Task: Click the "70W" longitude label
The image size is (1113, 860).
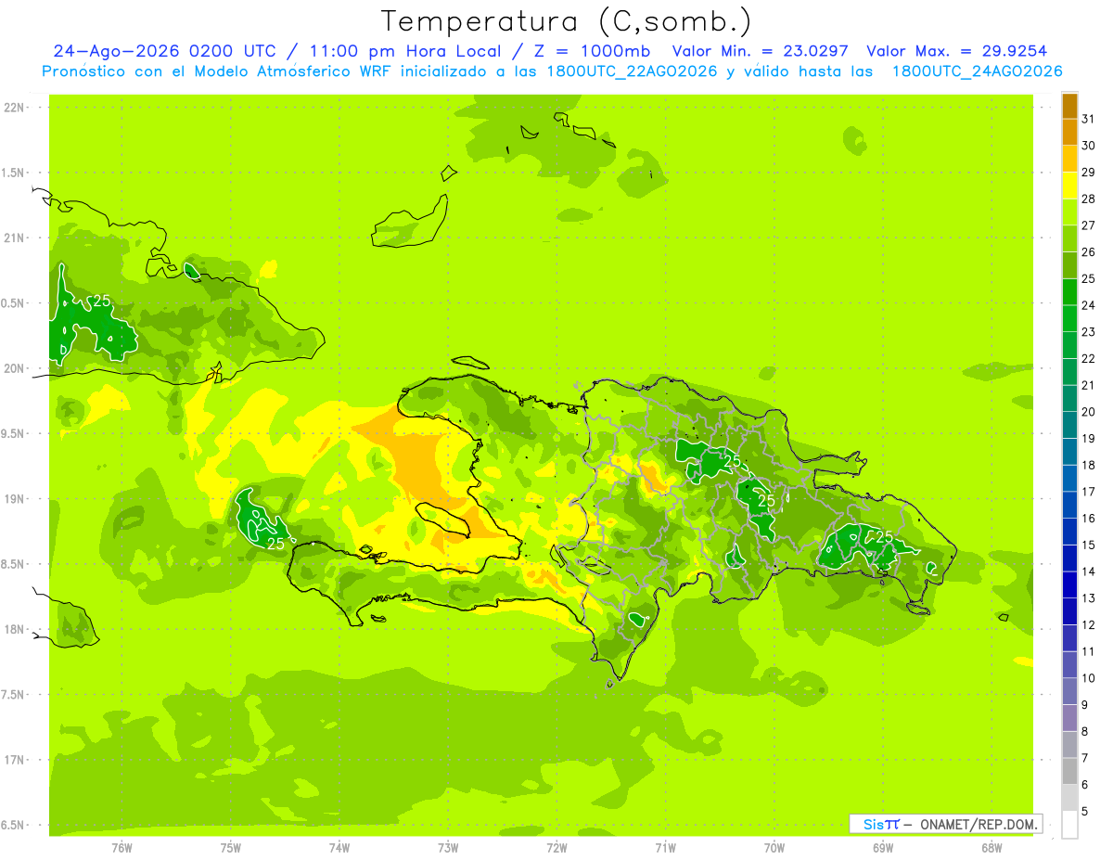Action: 774,848
